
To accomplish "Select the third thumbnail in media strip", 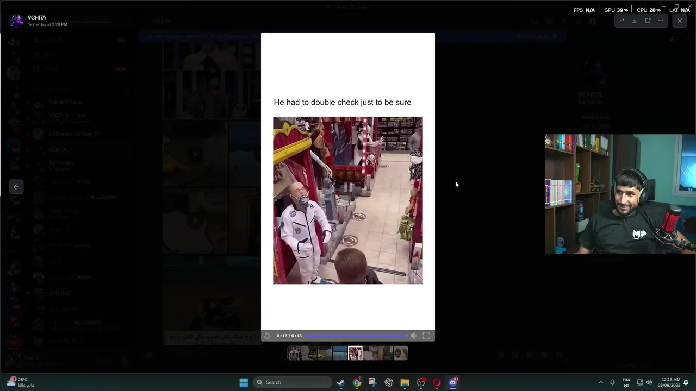I will coord(325,354).
